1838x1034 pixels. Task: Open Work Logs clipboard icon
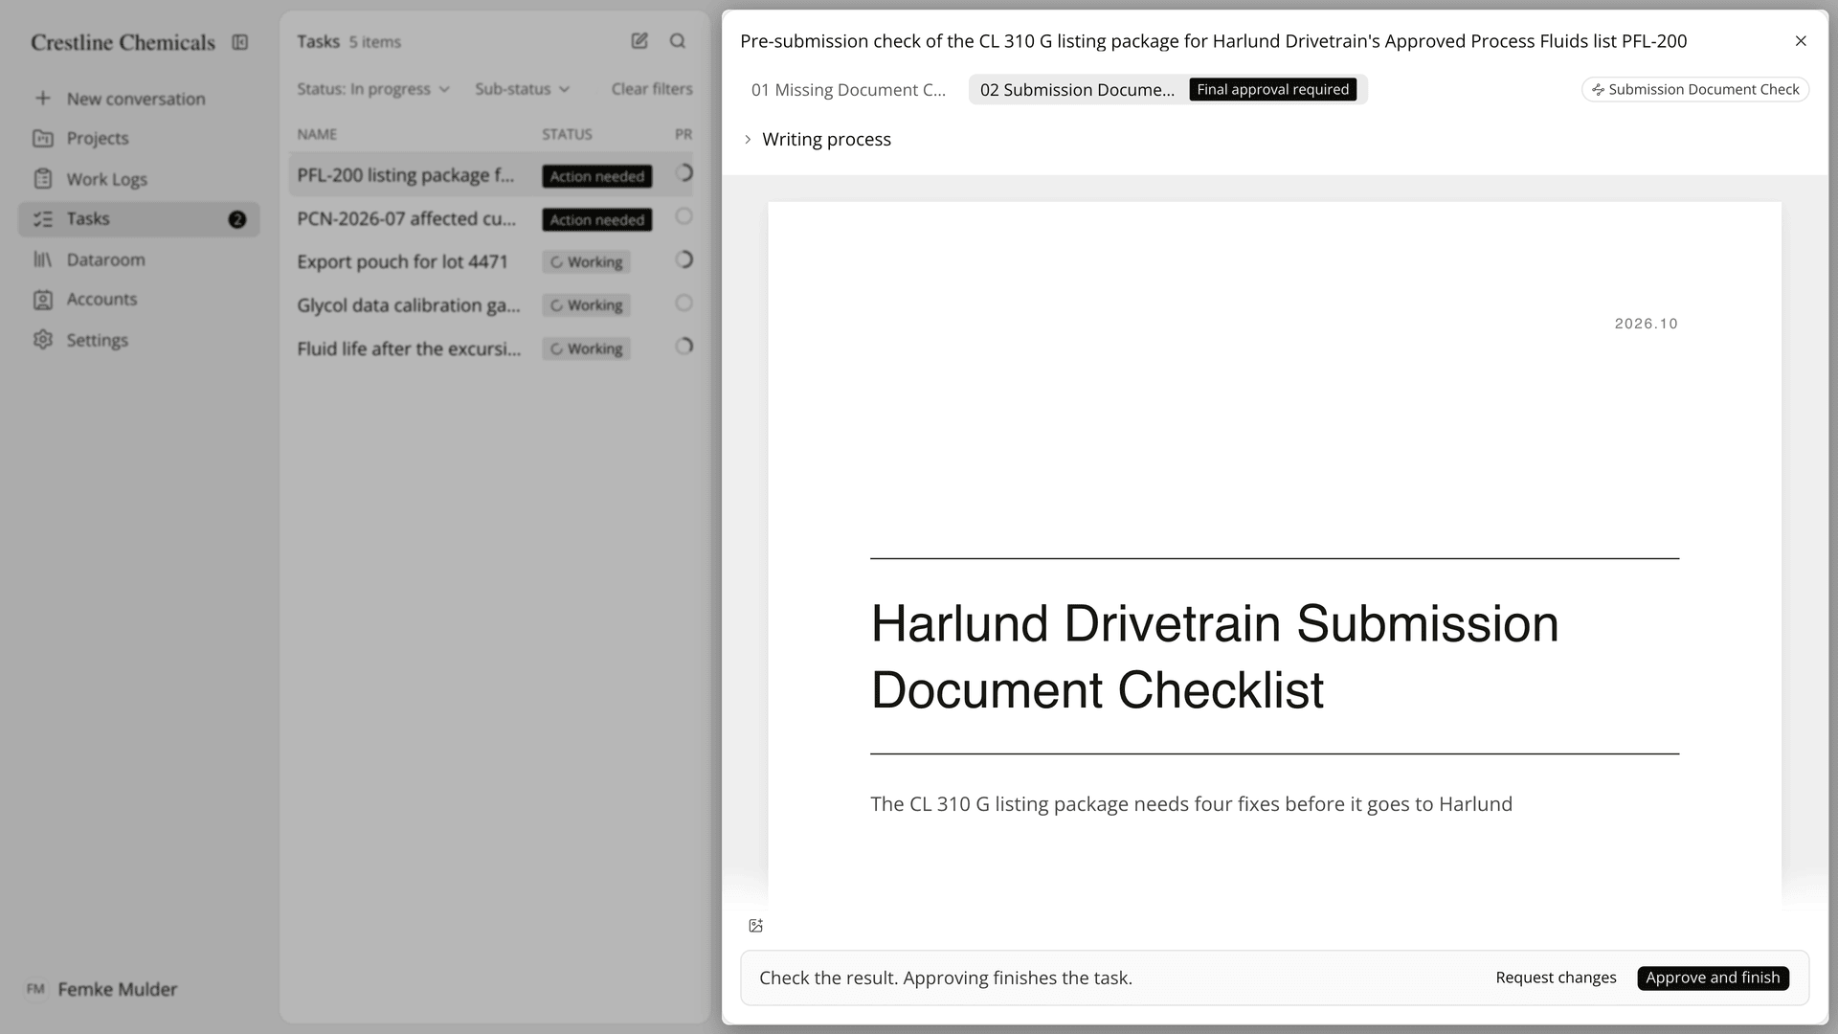coord(43,179)
